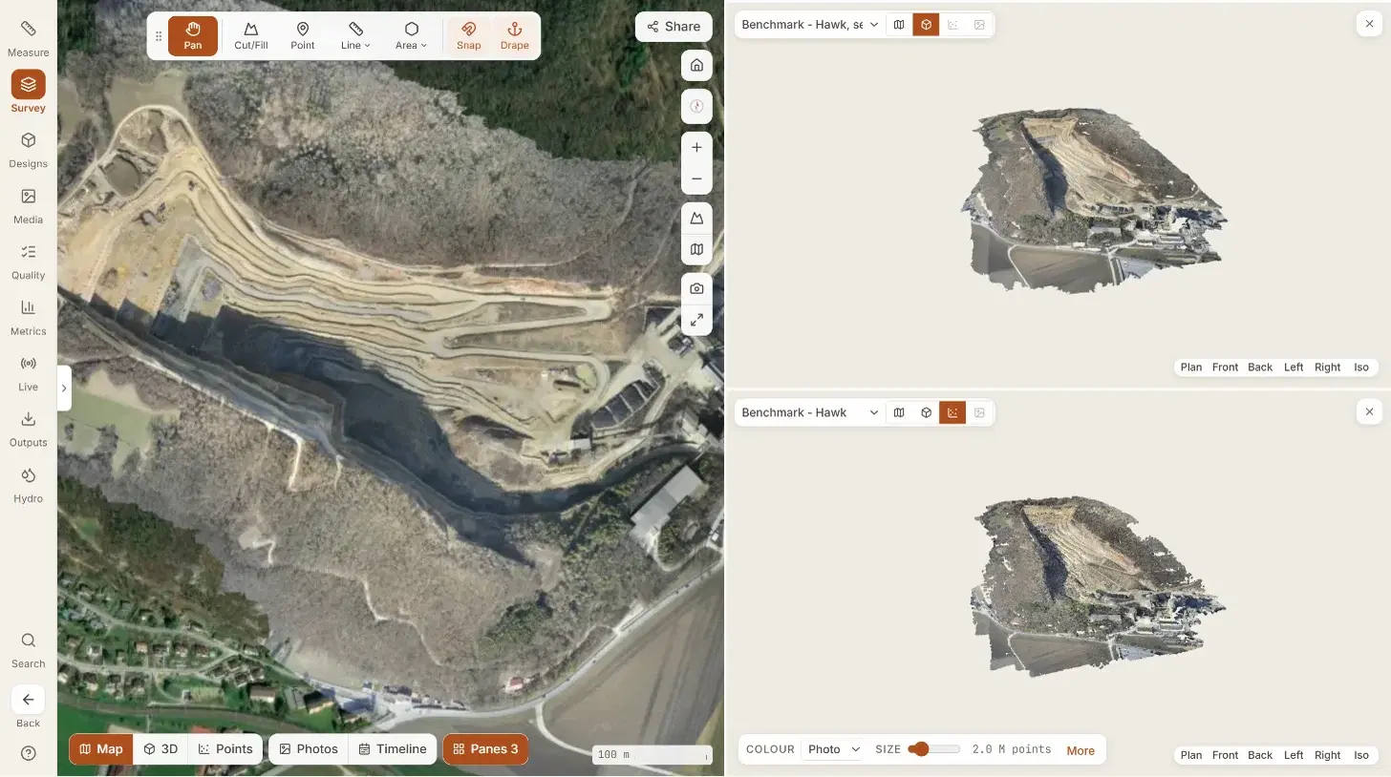The image size is (1391, 777).
Task: Switch bottom pane to map view
Action: [899, 412]
